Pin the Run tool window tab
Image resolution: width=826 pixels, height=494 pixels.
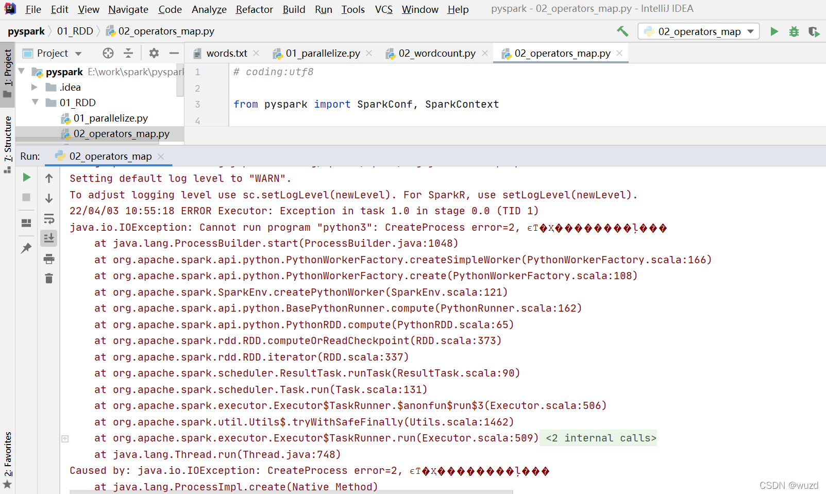pyautogui.click(x=26, y=248)
